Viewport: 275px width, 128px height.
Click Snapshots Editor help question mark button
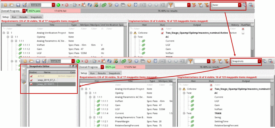tap(70, 66)
